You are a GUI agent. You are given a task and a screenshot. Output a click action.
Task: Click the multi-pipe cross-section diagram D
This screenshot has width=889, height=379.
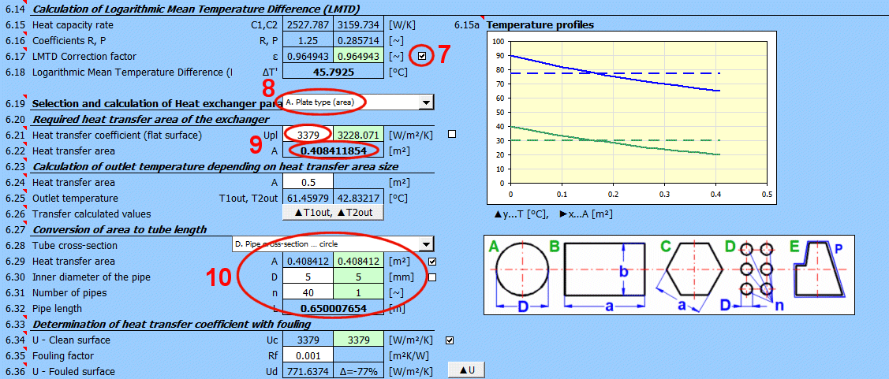(756, 269)
